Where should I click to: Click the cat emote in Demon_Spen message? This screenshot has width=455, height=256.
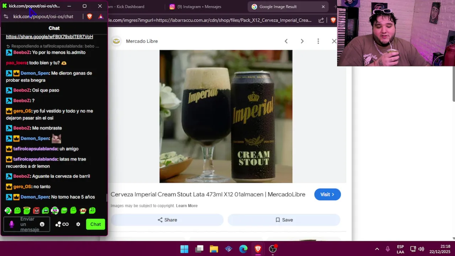coord(57,138)
